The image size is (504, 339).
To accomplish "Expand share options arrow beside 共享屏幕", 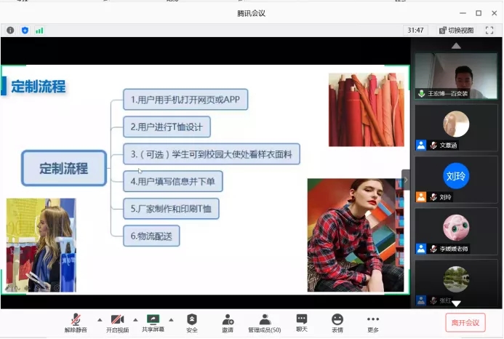I will coord(171,319).
